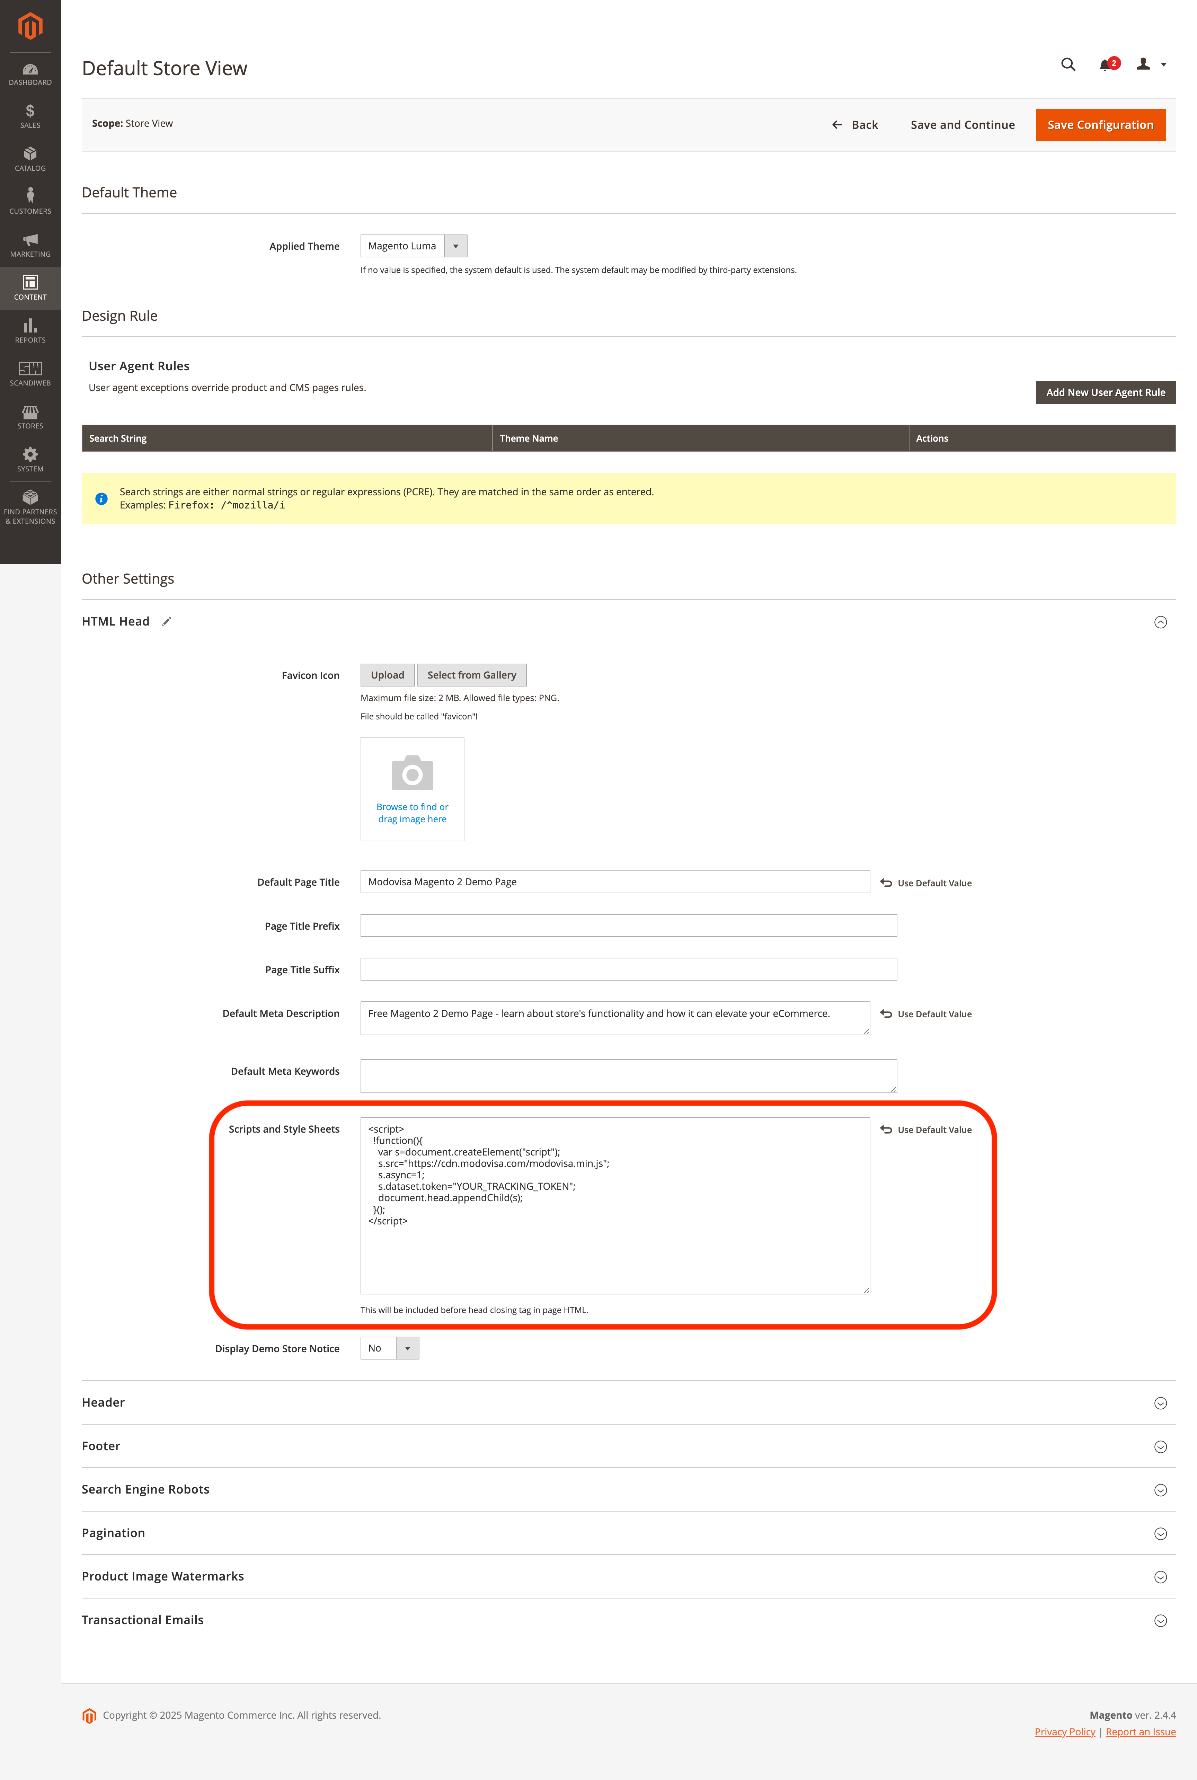
Task: Open notifications bell showing 2 alerts
Action: [1105, 65]
